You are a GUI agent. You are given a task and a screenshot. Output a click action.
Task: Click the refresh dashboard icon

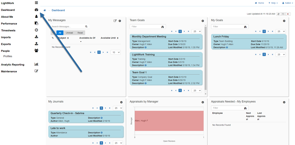[279, 14]
